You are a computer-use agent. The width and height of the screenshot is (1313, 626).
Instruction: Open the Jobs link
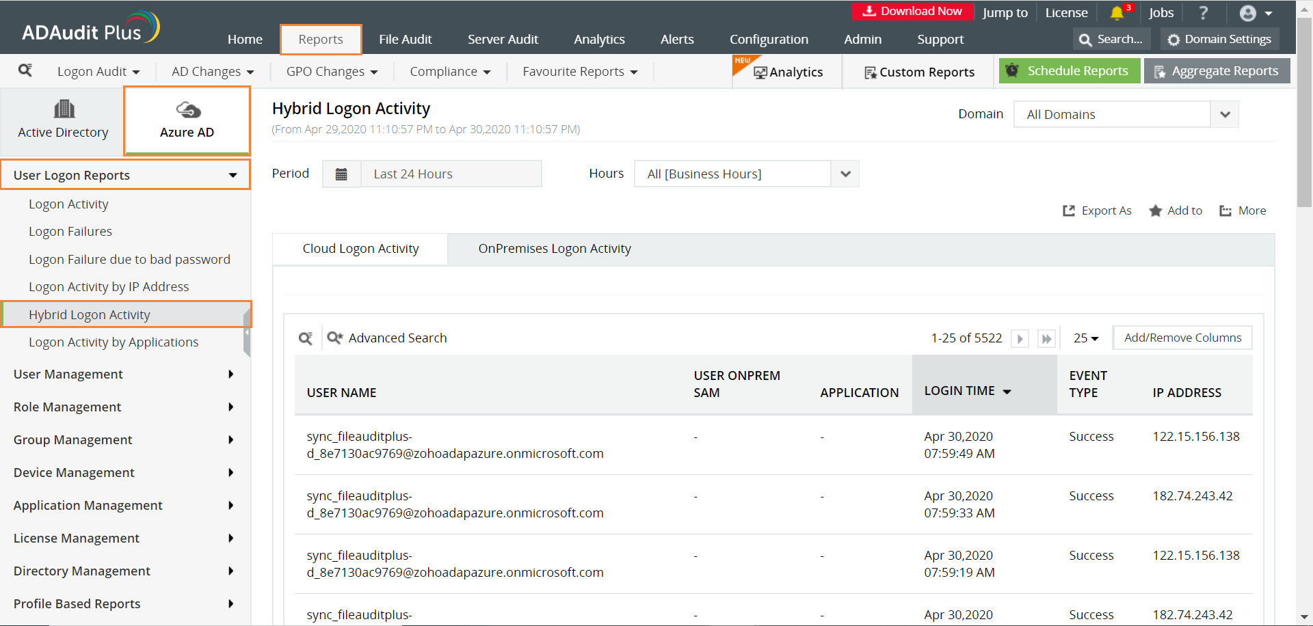tap(1161, 13)
